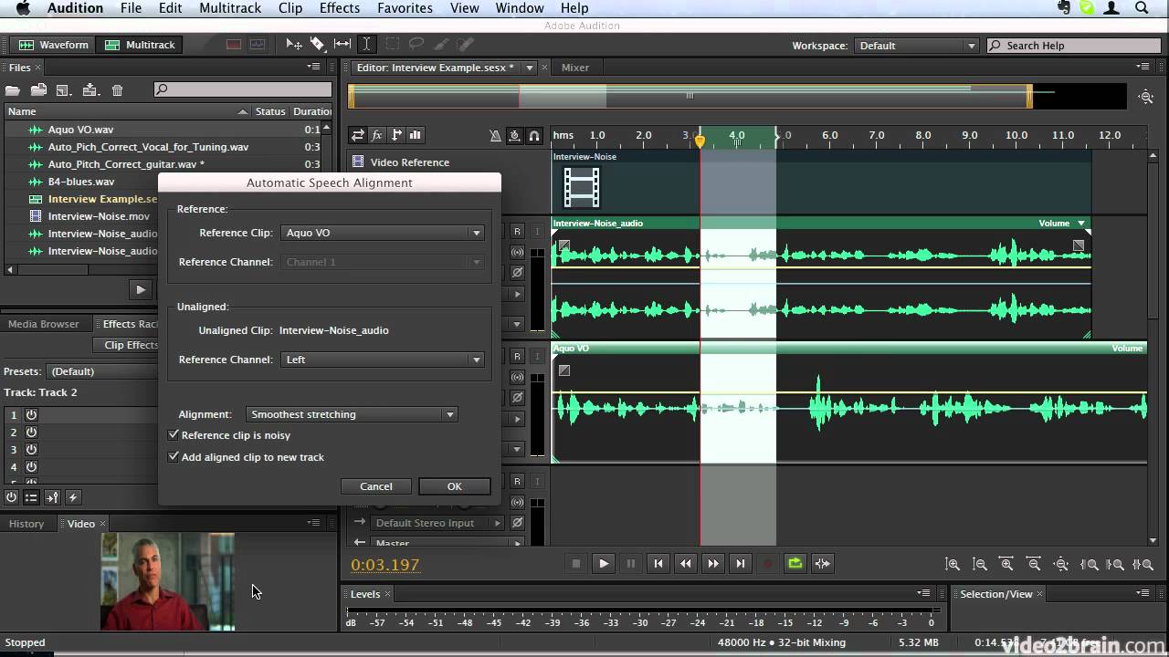Uncheck Add aligned clip to new track
Image resolution: width=1169 pixels, height=657 pixels.
click(174, 457)
